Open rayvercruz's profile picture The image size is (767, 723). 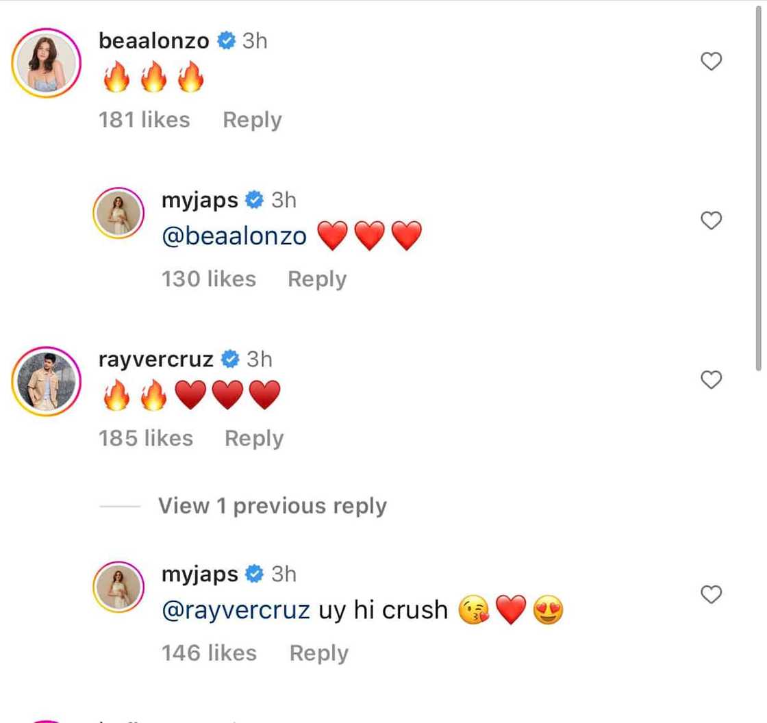click(47, 381)
